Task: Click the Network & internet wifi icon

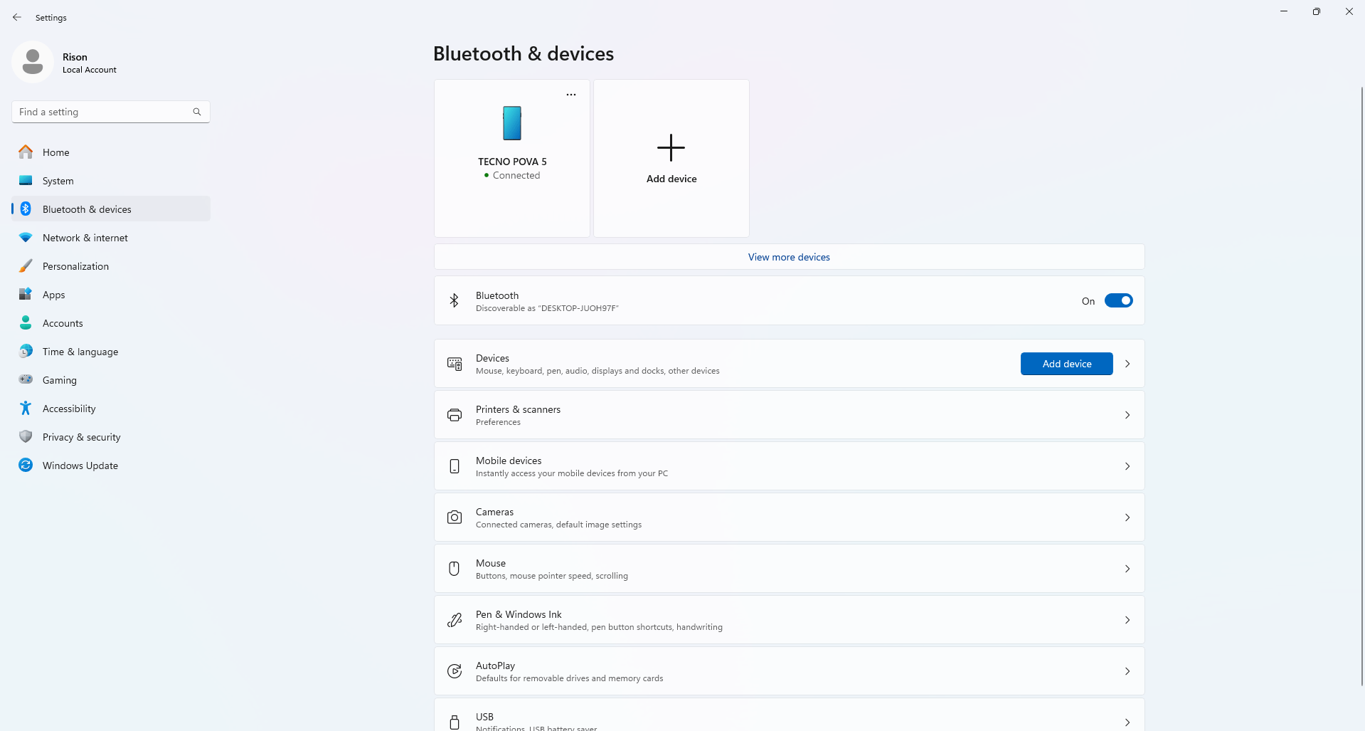Action: point(26,237)
